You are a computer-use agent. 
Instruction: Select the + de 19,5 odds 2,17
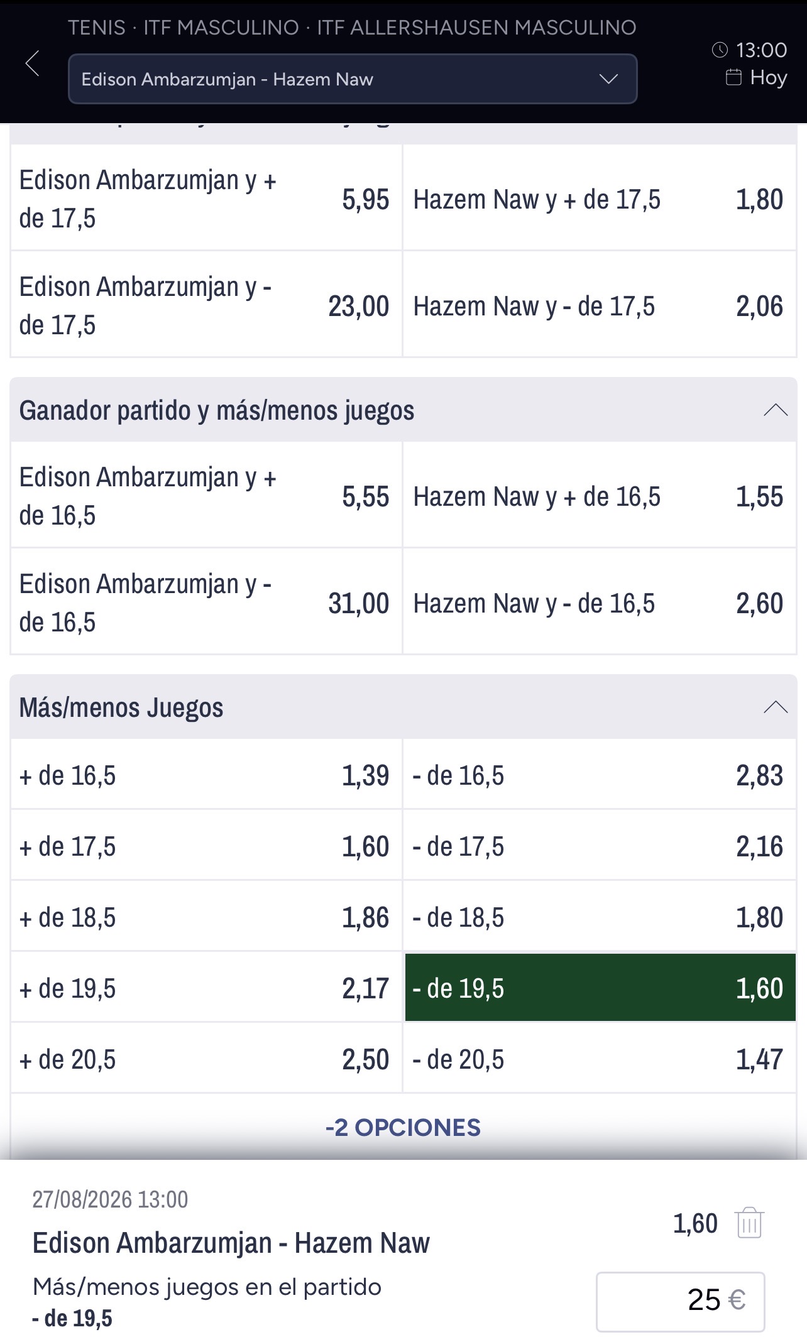click(206, 988)
